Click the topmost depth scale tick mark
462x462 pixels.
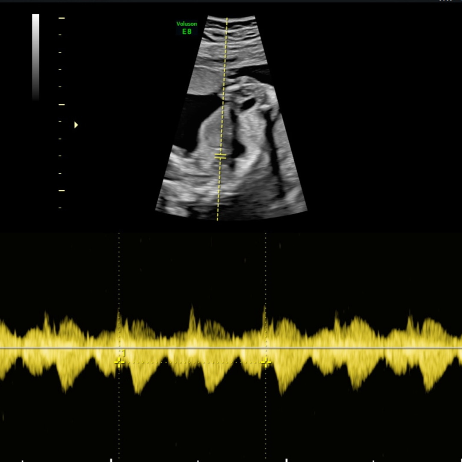coord(61,18)
